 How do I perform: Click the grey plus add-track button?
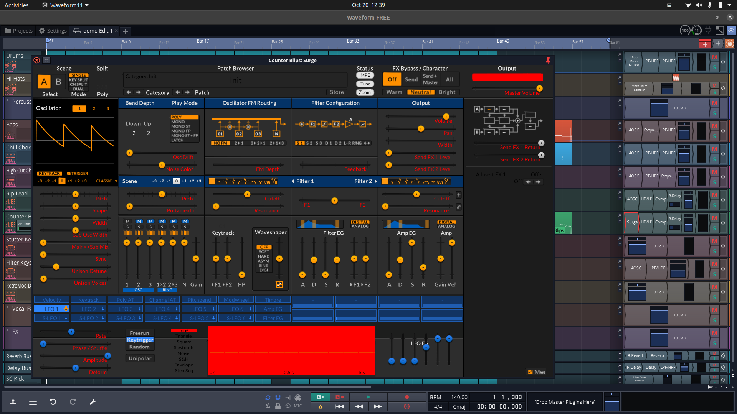pyautogui.click(x=718, y=44)
